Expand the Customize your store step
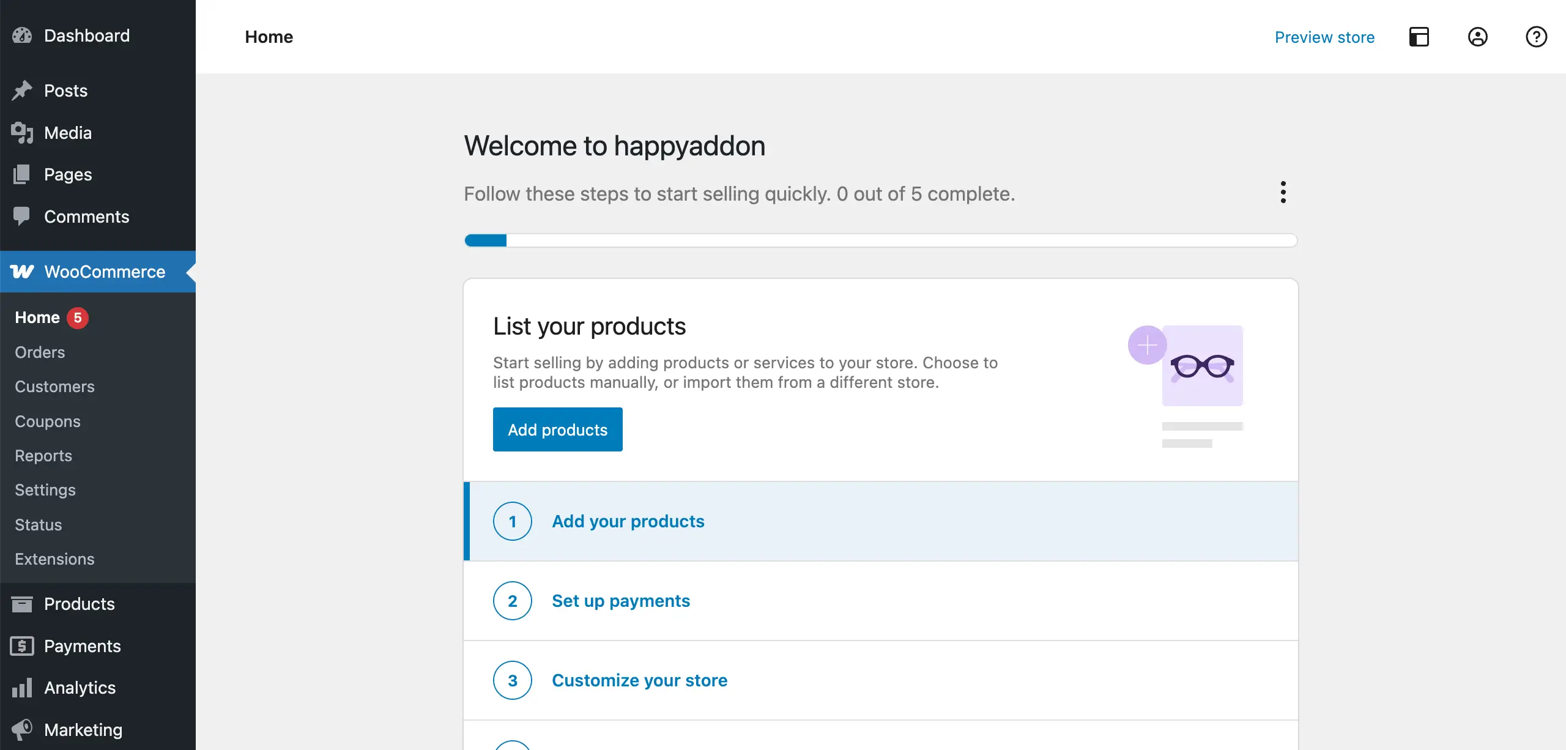 (x=881, y=680)
